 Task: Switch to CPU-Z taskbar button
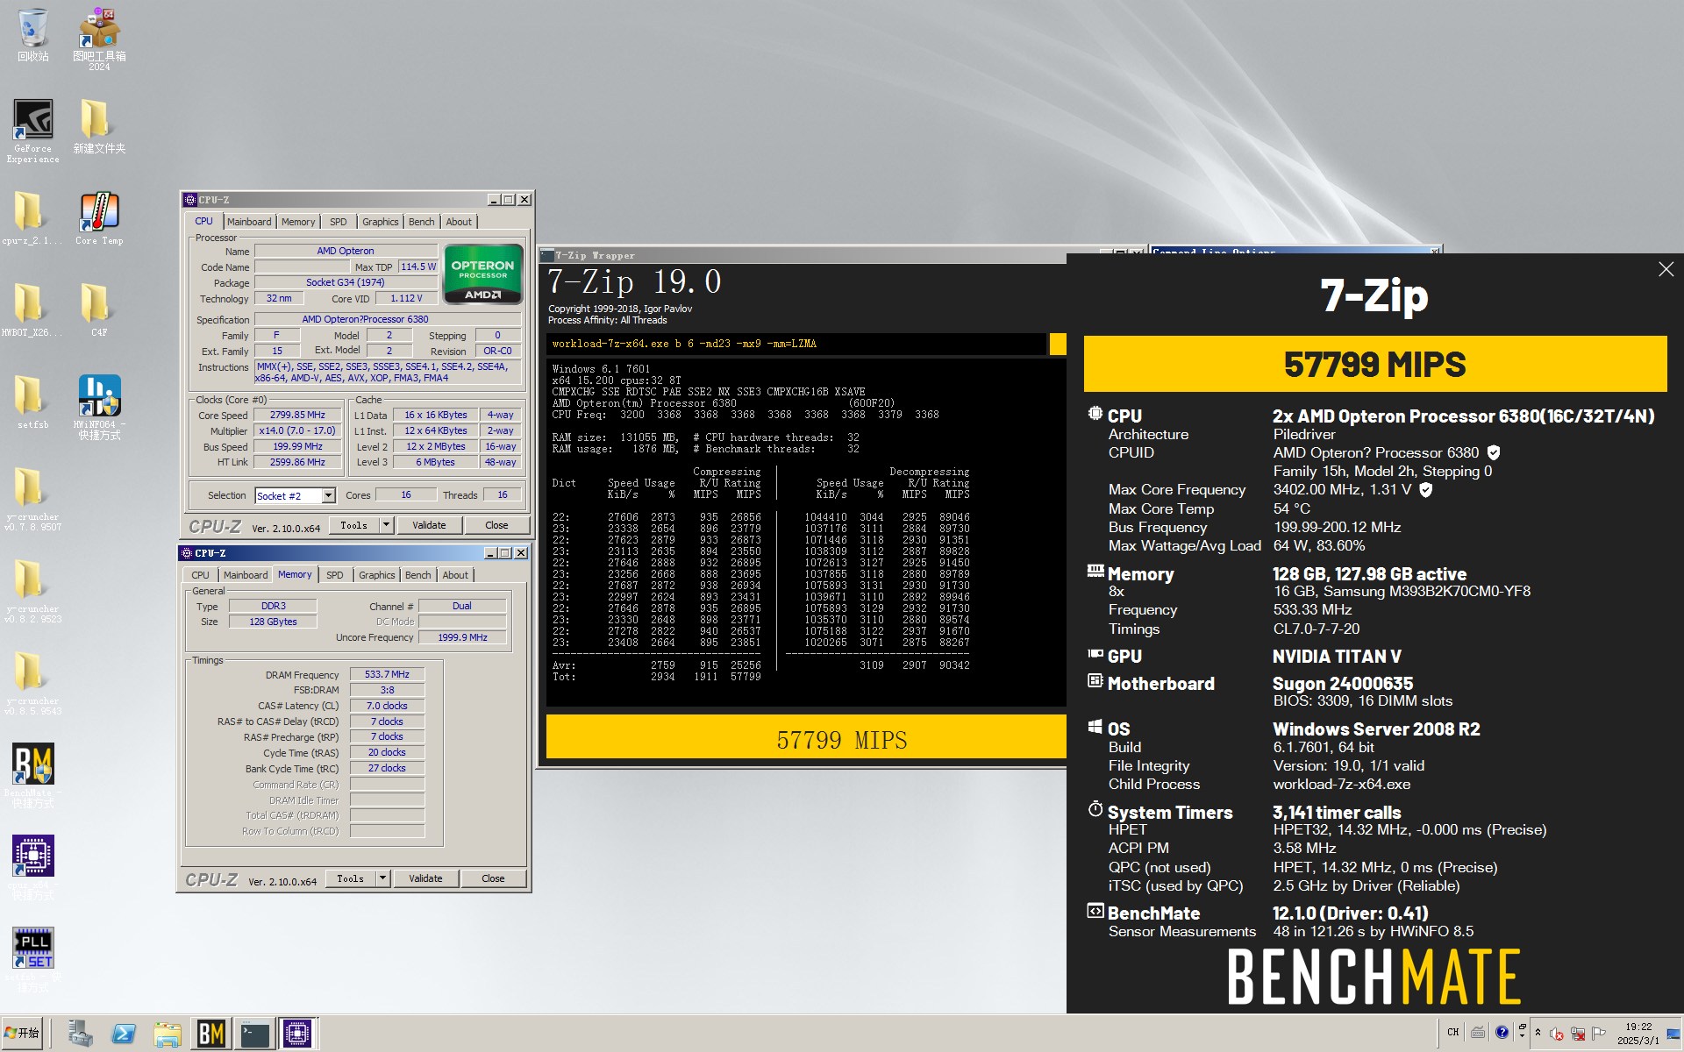(x=297, y=1034)
